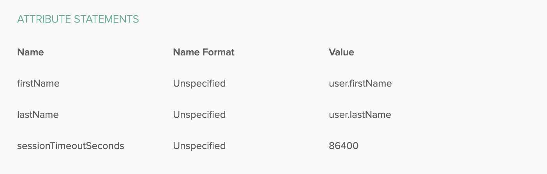Click the 86400 timeout value

tap(344, 146)
